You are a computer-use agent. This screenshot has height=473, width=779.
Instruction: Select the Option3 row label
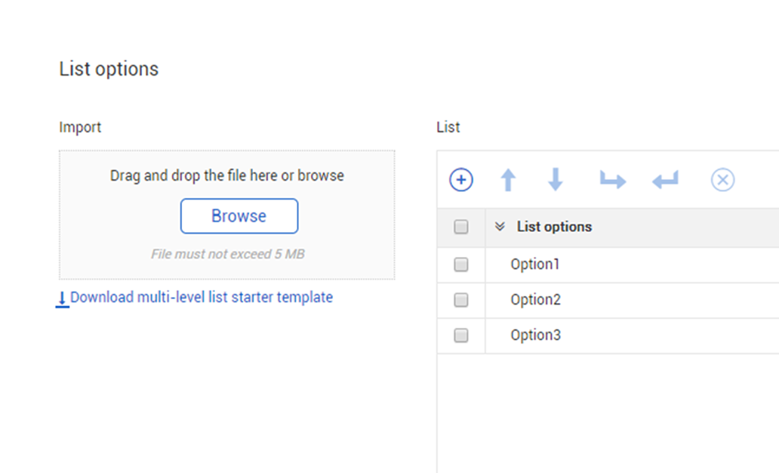535,335
